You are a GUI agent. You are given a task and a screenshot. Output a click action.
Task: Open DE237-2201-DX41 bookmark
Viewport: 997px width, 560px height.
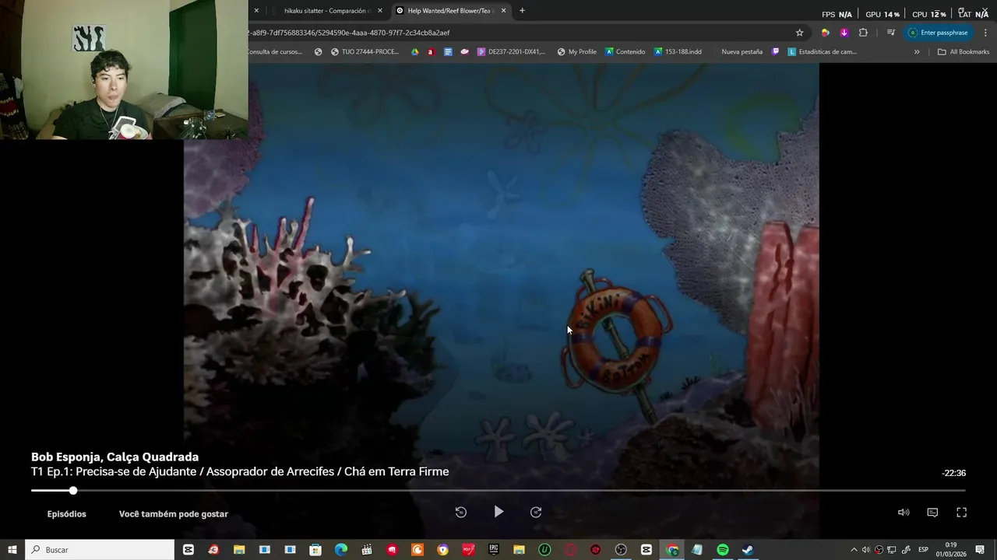coord(511,52)
